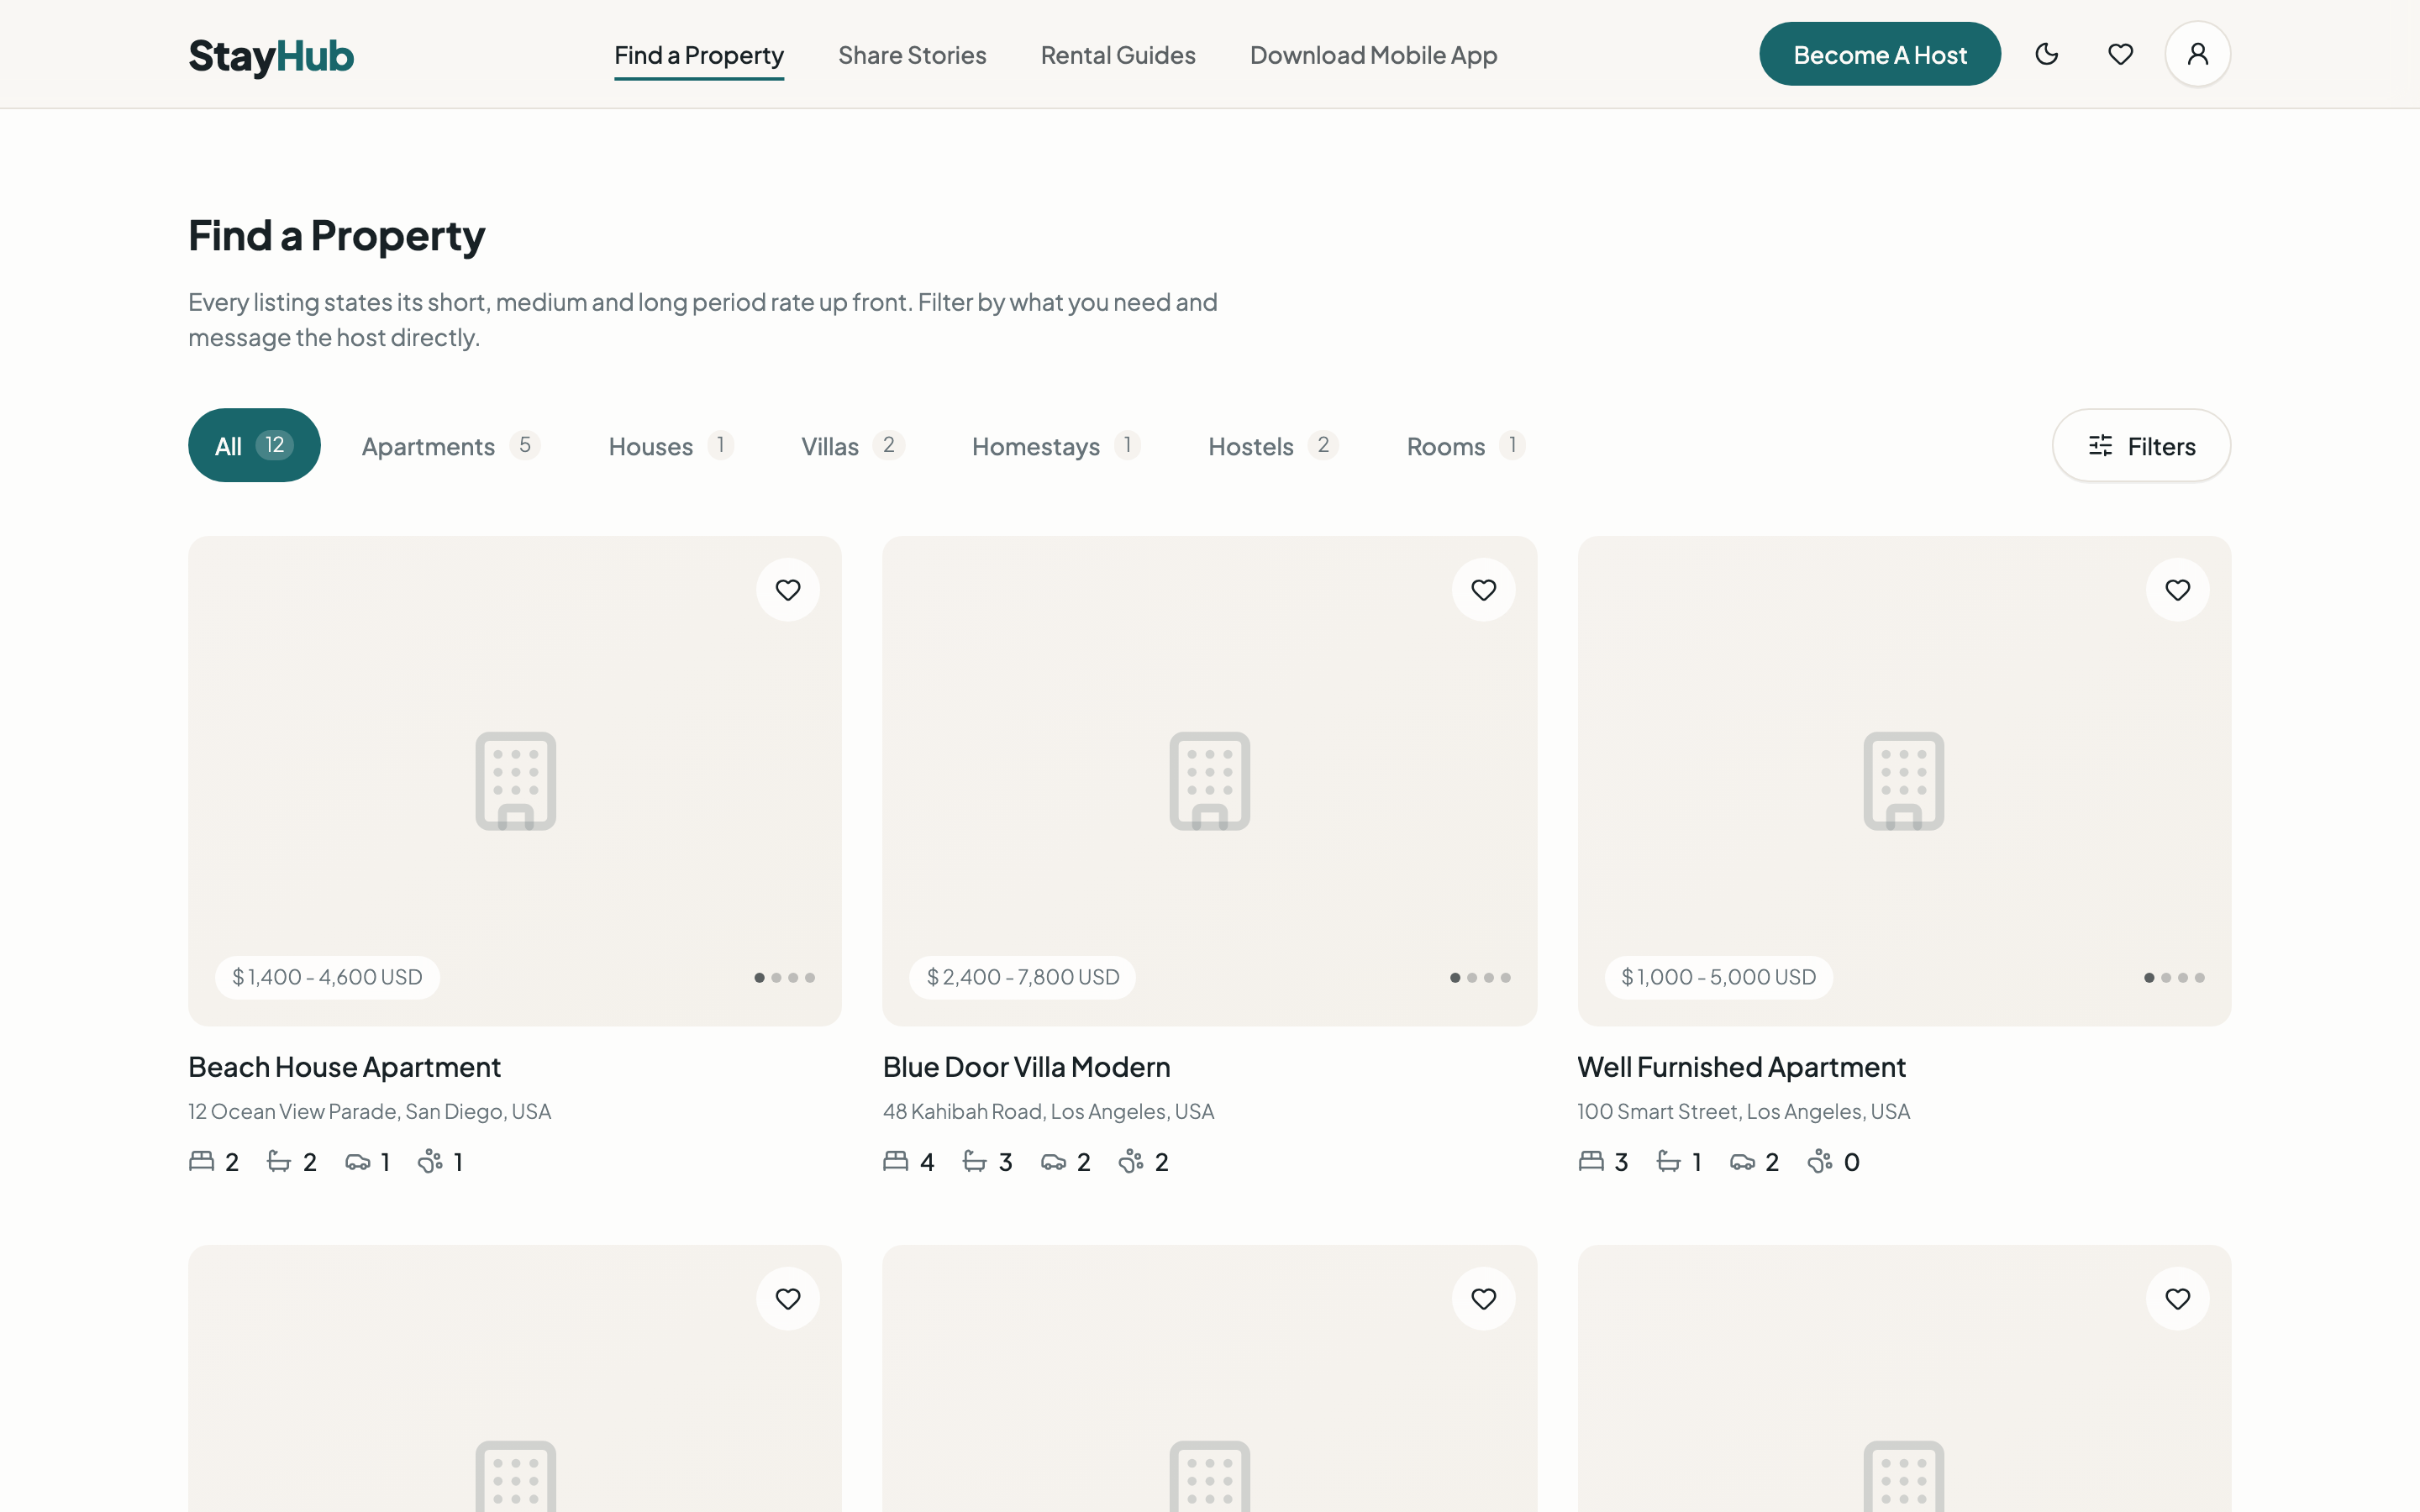This screenshot has width=2420, height=1512.
Task: Filter by Houses tab
Action: coord(671,446)
